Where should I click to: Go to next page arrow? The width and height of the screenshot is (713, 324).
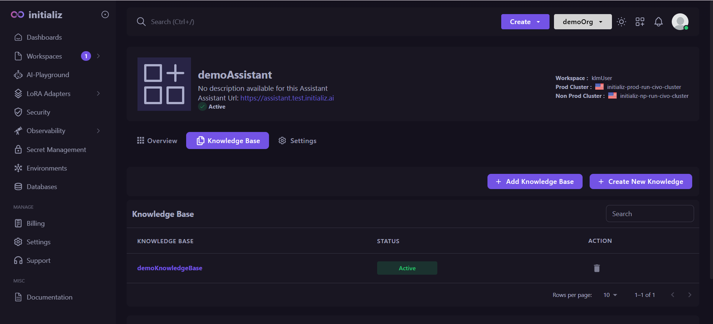690,295
